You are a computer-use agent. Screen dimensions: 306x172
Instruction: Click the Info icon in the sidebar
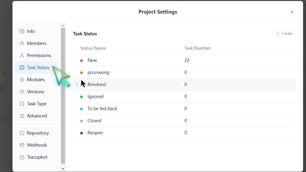pyautogui.click(x=22, y=31)
